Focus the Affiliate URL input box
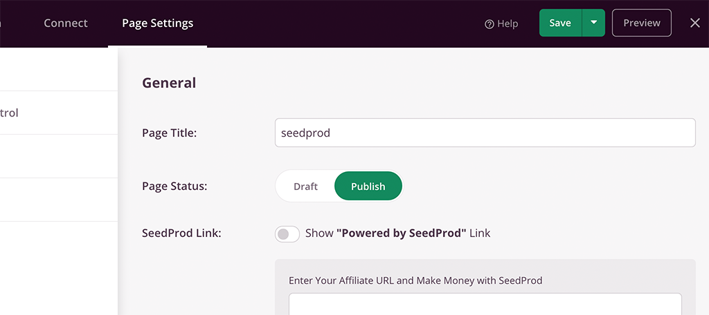Screen dimensions: 709x315 (485, 304)
